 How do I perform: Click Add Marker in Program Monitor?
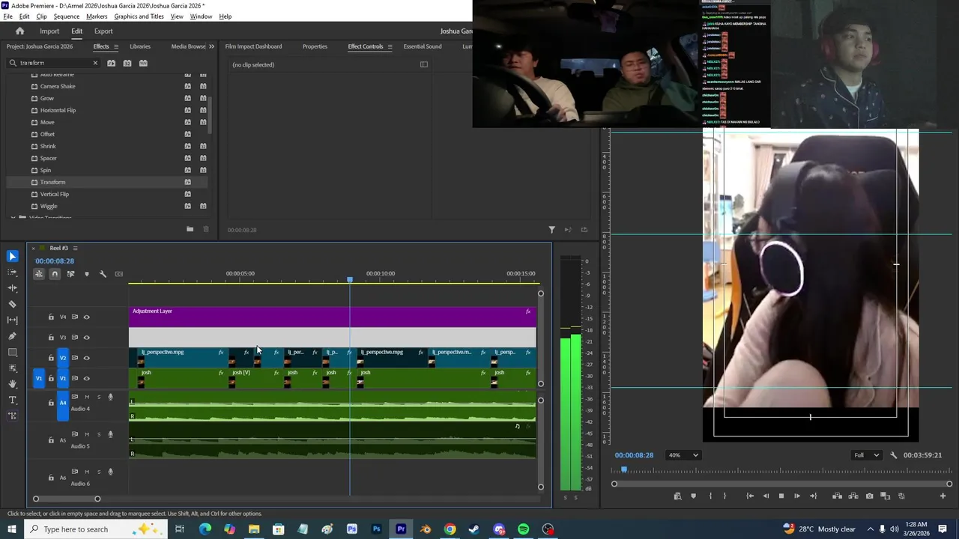[x=693, y=496]
